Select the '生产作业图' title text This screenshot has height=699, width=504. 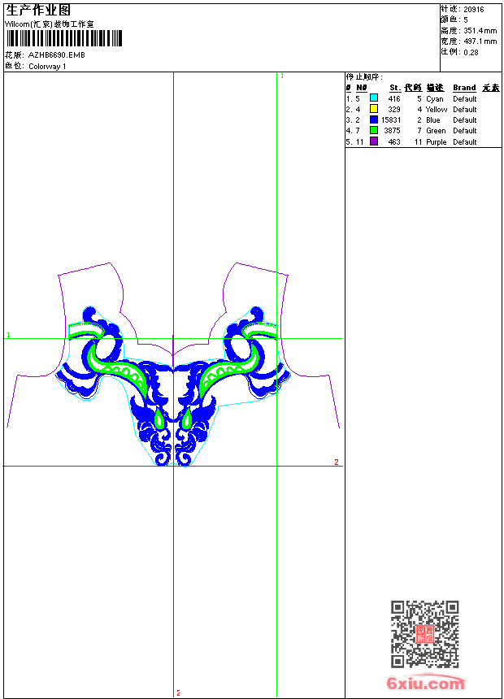[x=38, y=11]
